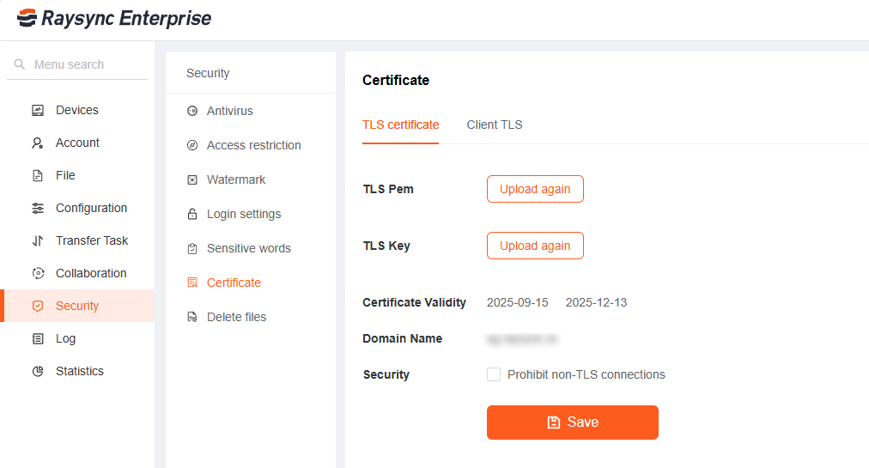869x468 pixels.
Task: Click the Collaboration icon in sidebar
Action: tap(38, 273)
